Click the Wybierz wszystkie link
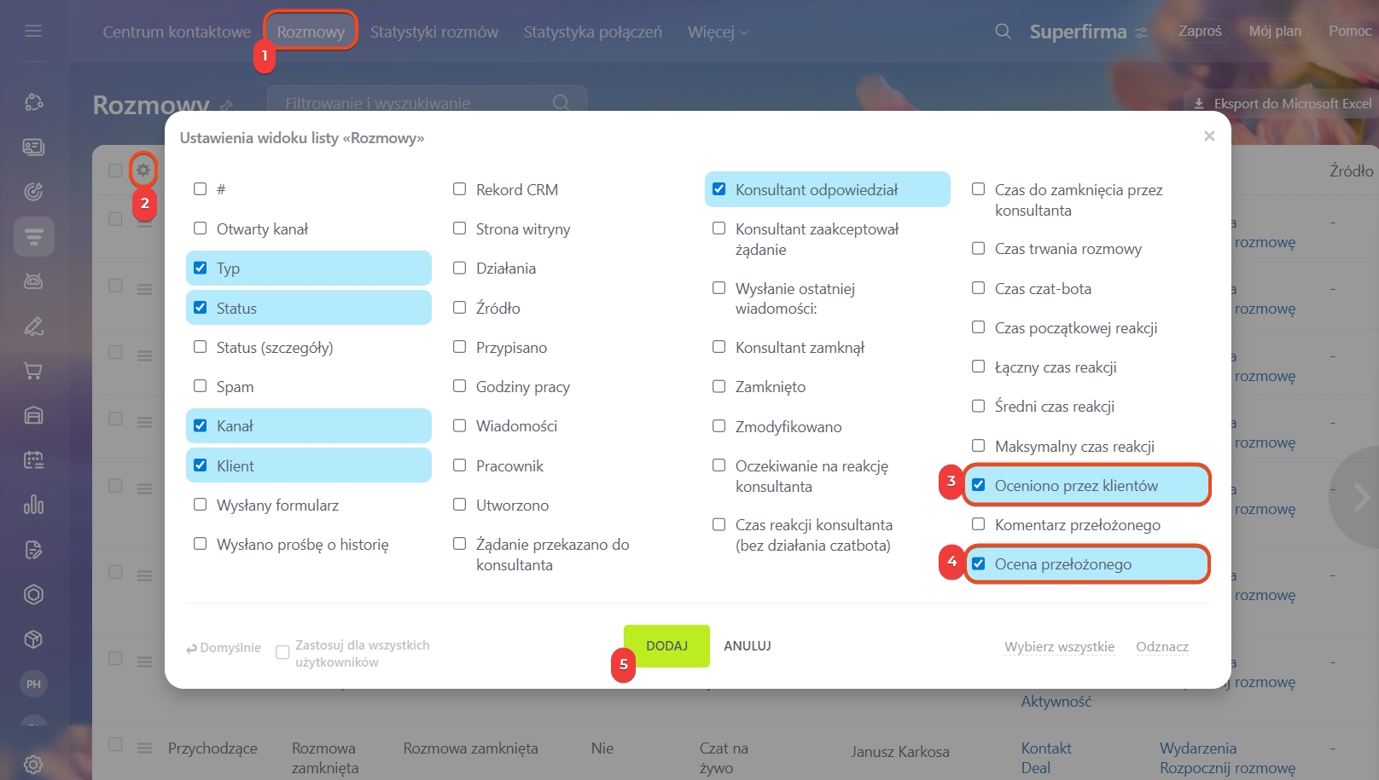Screen dimensions: 1379x780 click(1059, 646)
